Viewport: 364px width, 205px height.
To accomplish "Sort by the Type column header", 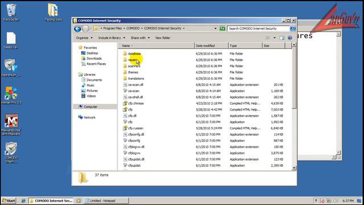I will coord(245,46).
